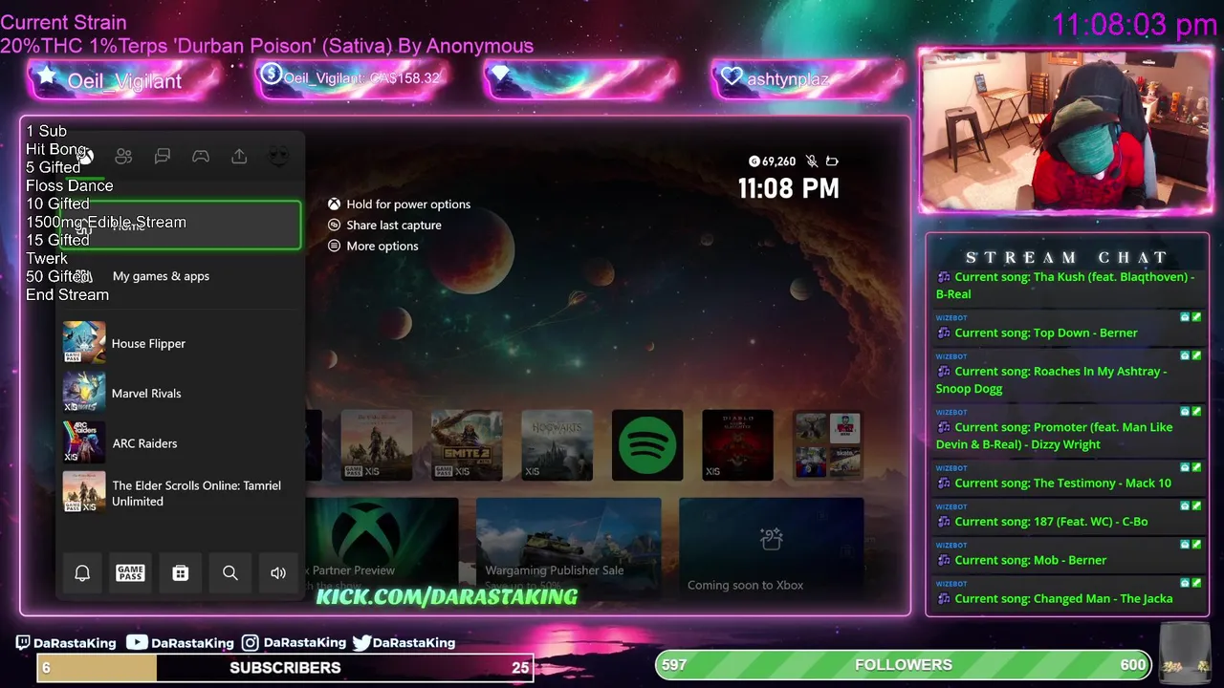The width and height of the screenshot is (1224, 688).
Task: Click the Followers goal progress bar
Action: coord(904,664)
